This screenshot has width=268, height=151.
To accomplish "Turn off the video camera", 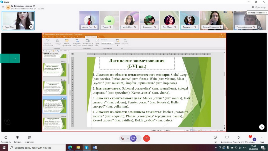I will coord(133,138).
